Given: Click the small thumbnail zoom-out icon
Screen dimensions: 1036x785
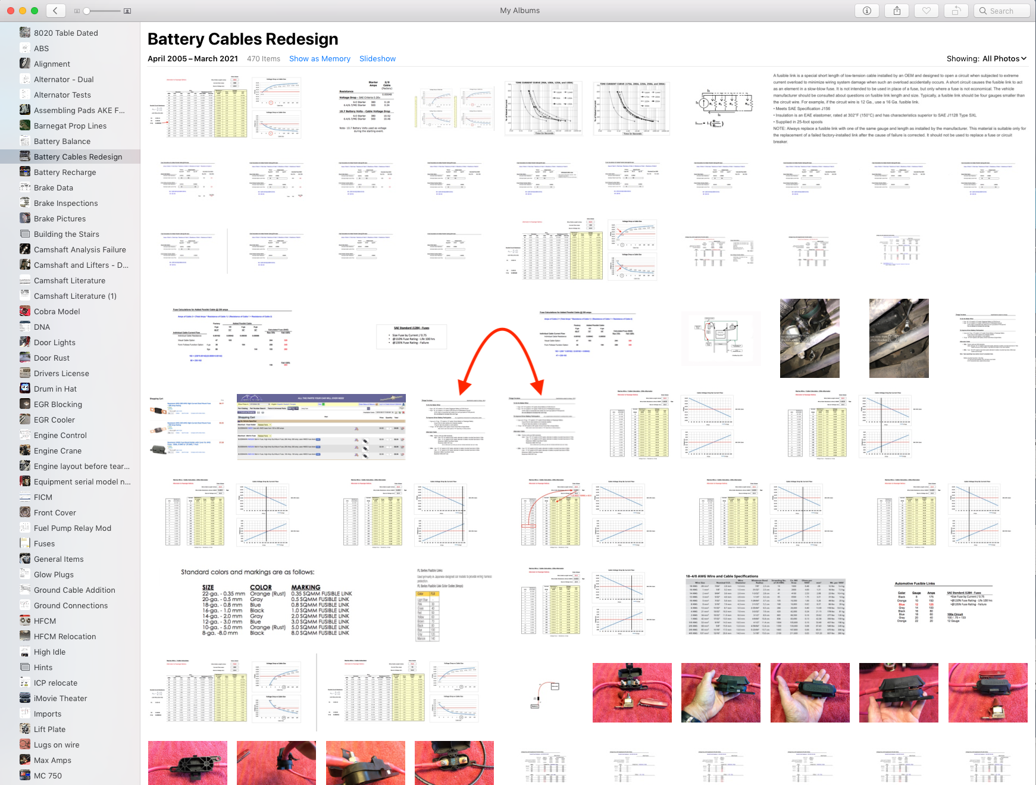Looking at the screenshot, I should (x=77, y=11).
